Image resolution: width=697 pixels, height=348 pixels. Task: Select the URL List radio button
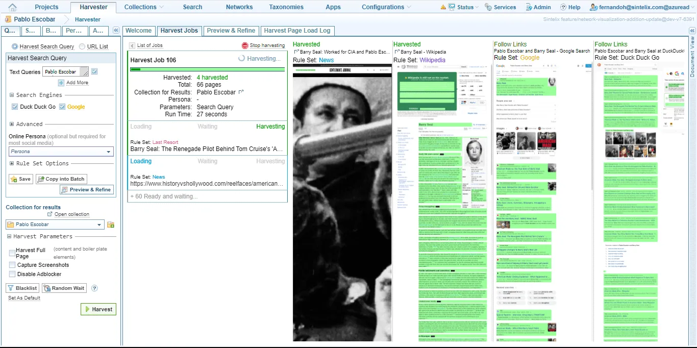tap(82, 46)
